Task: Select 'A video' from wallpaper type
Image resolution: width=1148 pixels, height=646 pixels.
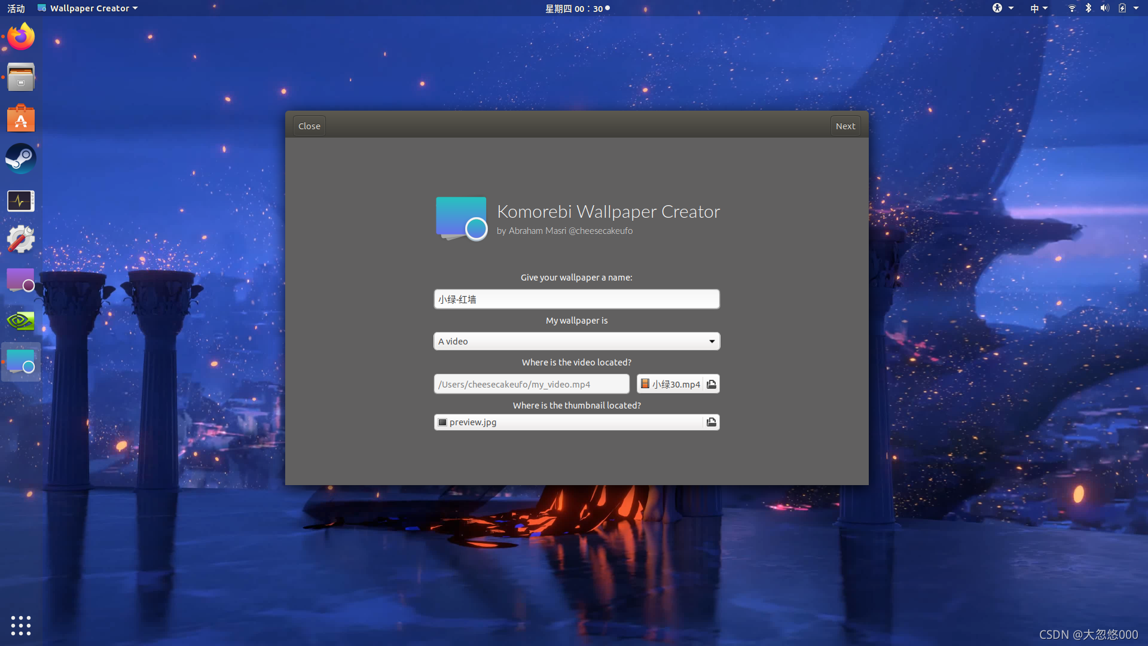Action: (576, 341)
